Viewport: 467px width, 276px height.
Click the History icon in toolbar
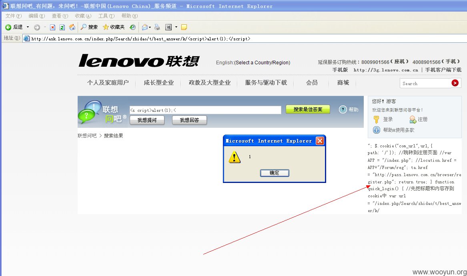132,28
